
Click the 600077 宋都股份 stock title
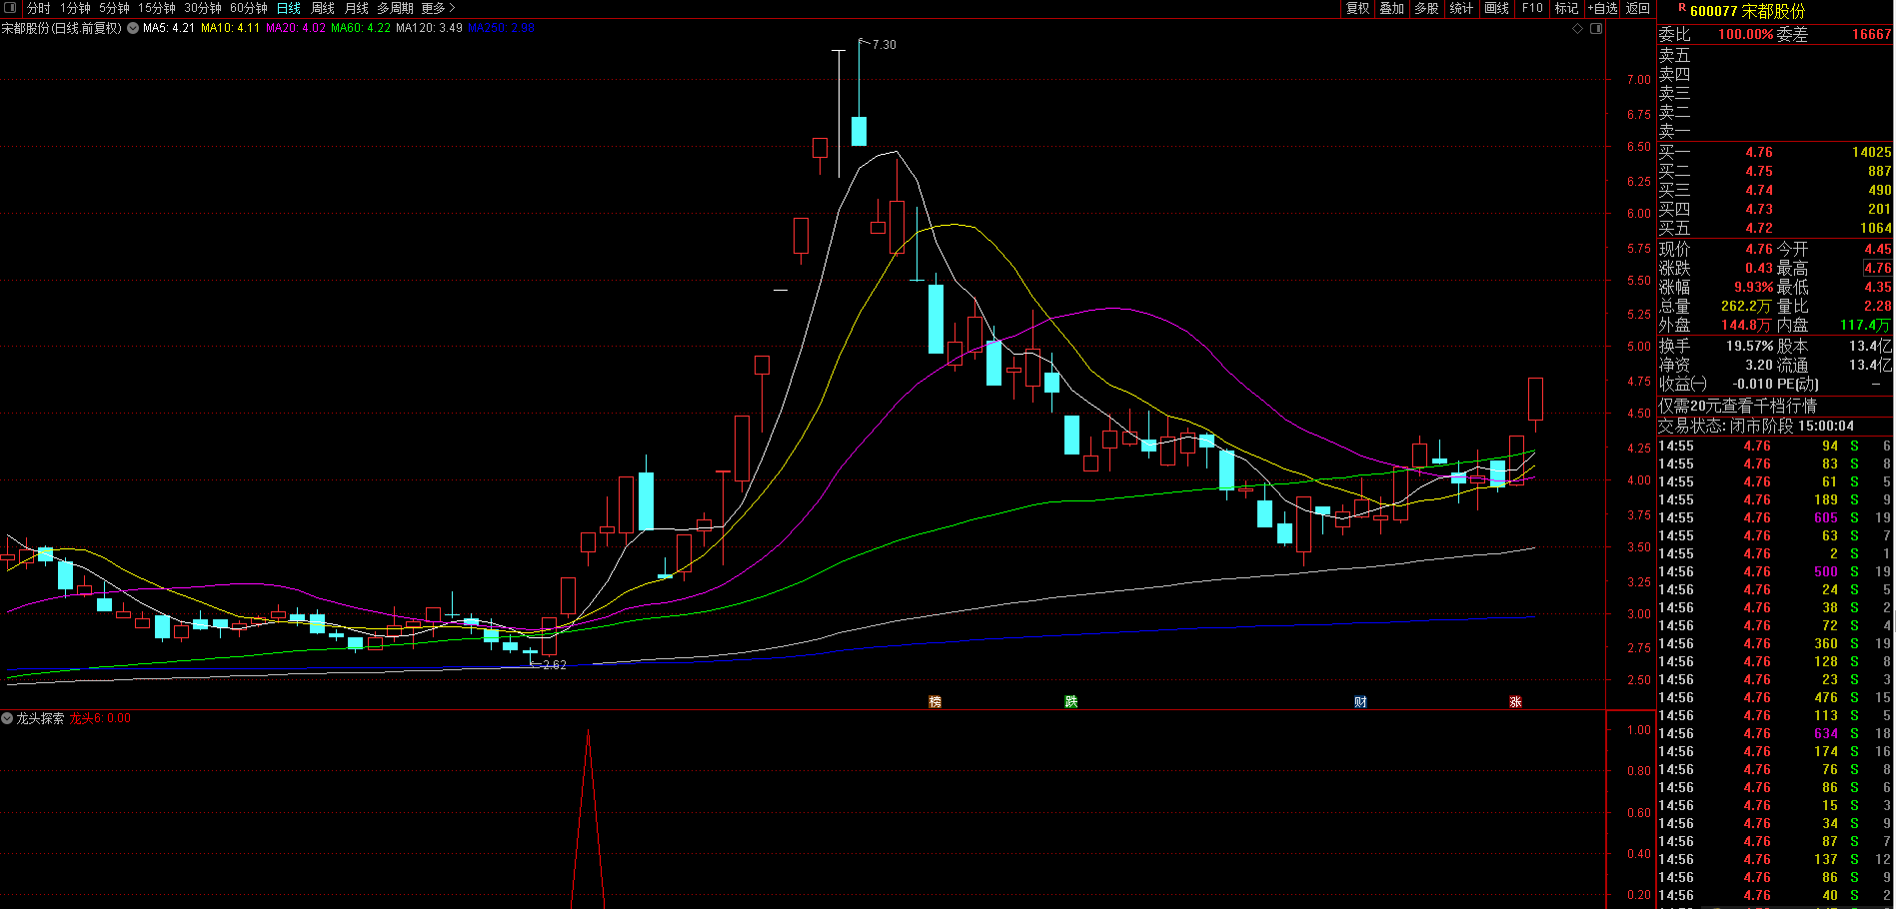(1747, 11)
